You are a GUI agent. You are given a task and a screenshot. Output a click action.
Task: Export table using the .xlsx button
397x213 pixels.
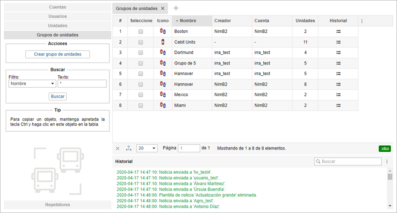pyautogui.click(x=384, y=148)
